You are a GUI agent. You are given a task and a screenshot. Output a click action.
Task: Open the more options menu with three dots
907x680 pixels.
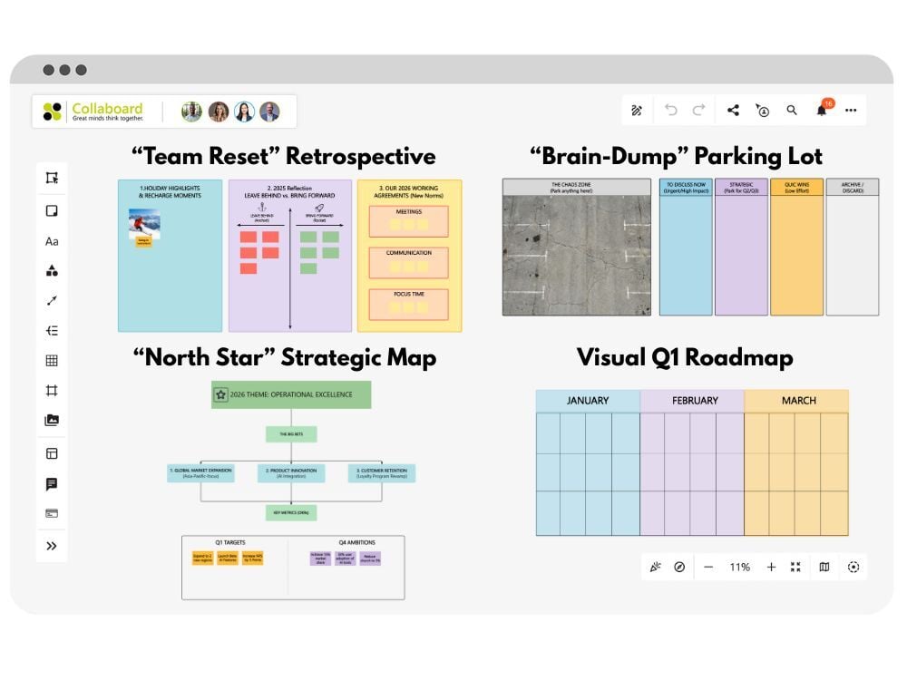tap(851, 110)
